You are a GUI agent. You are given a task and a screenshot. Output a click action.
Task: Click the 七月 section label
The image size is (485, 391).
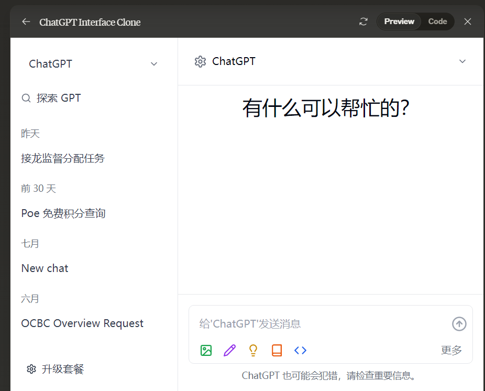[x=30, y=244]
